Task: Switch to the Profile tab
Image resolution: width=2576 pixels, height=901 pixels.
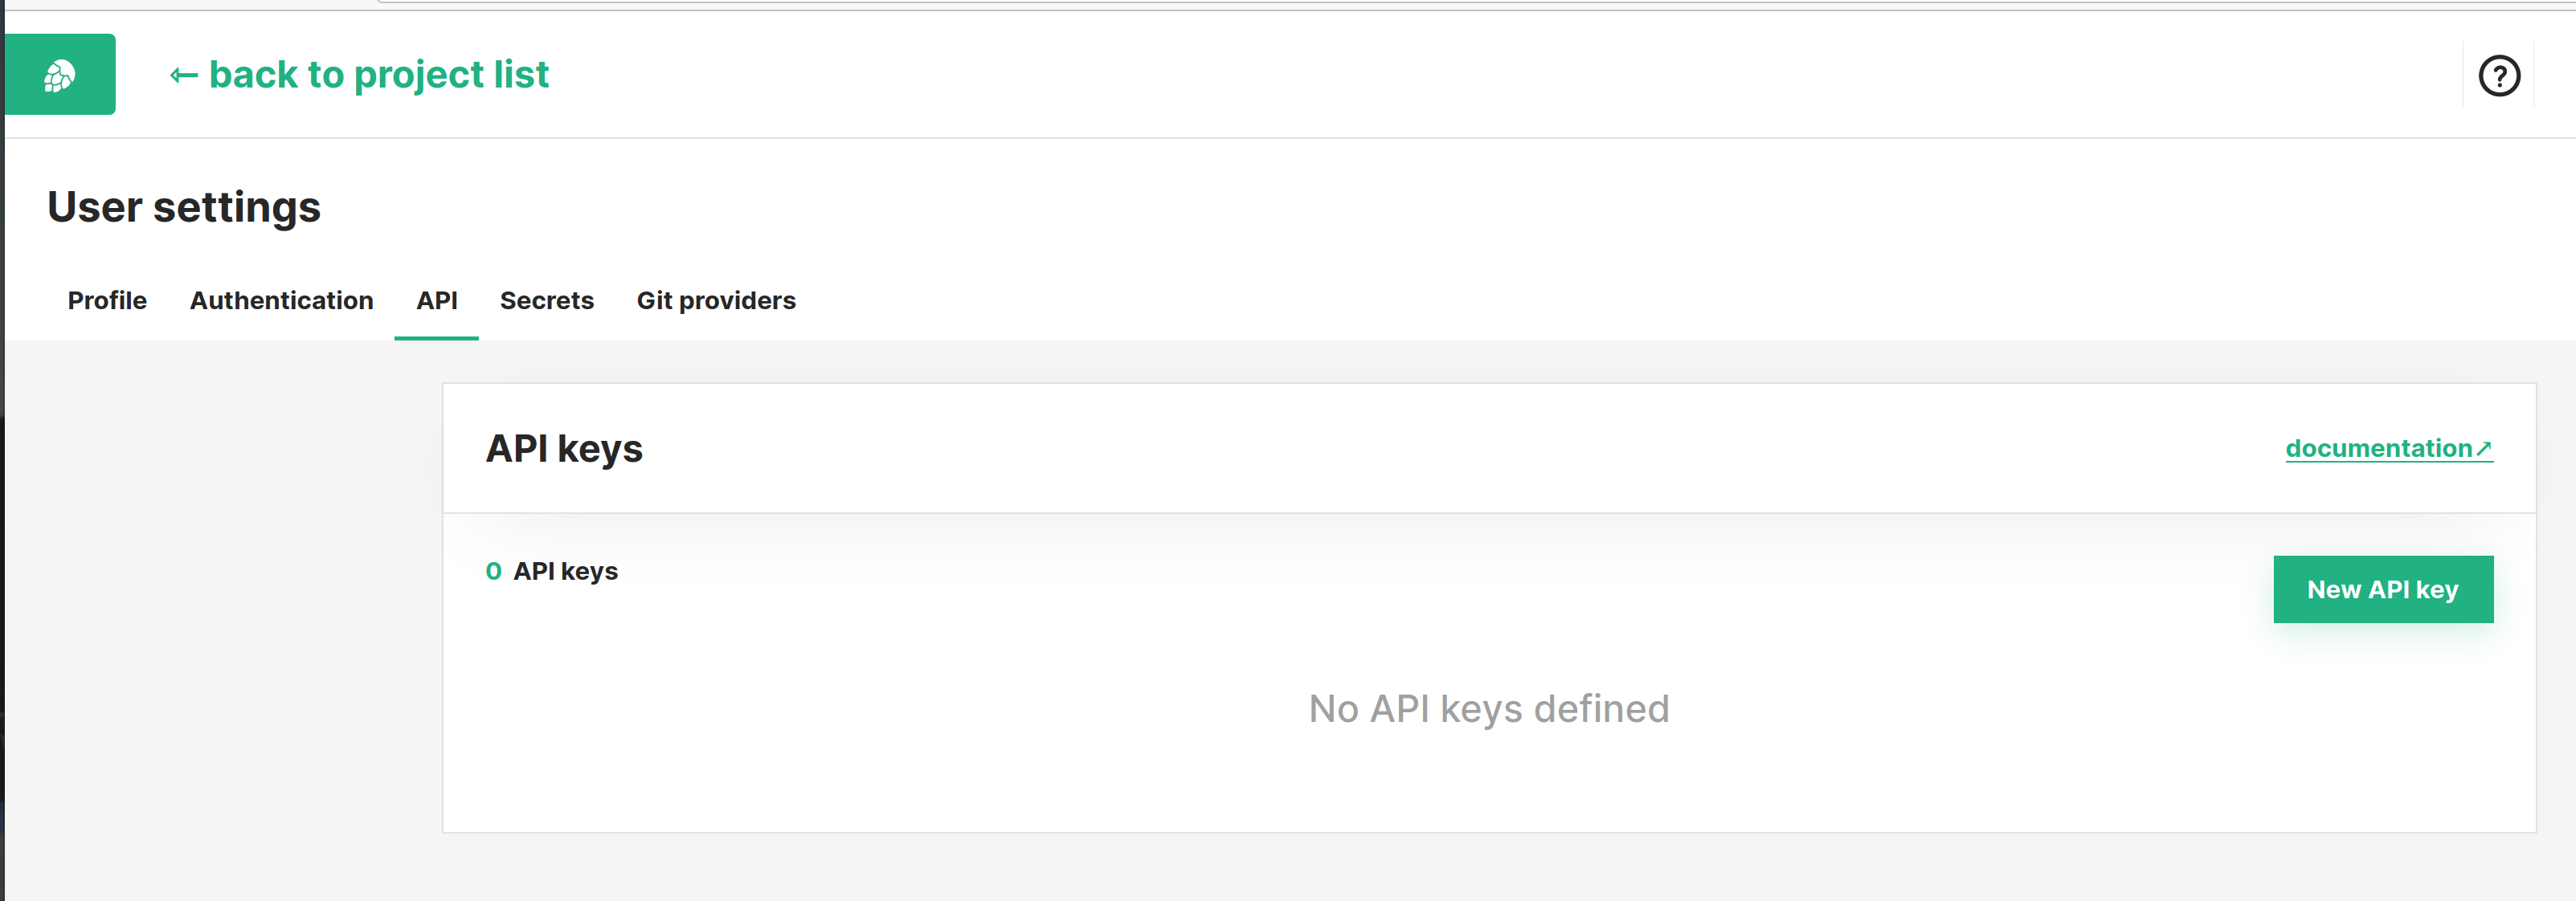Action: (x=106, y=300)
